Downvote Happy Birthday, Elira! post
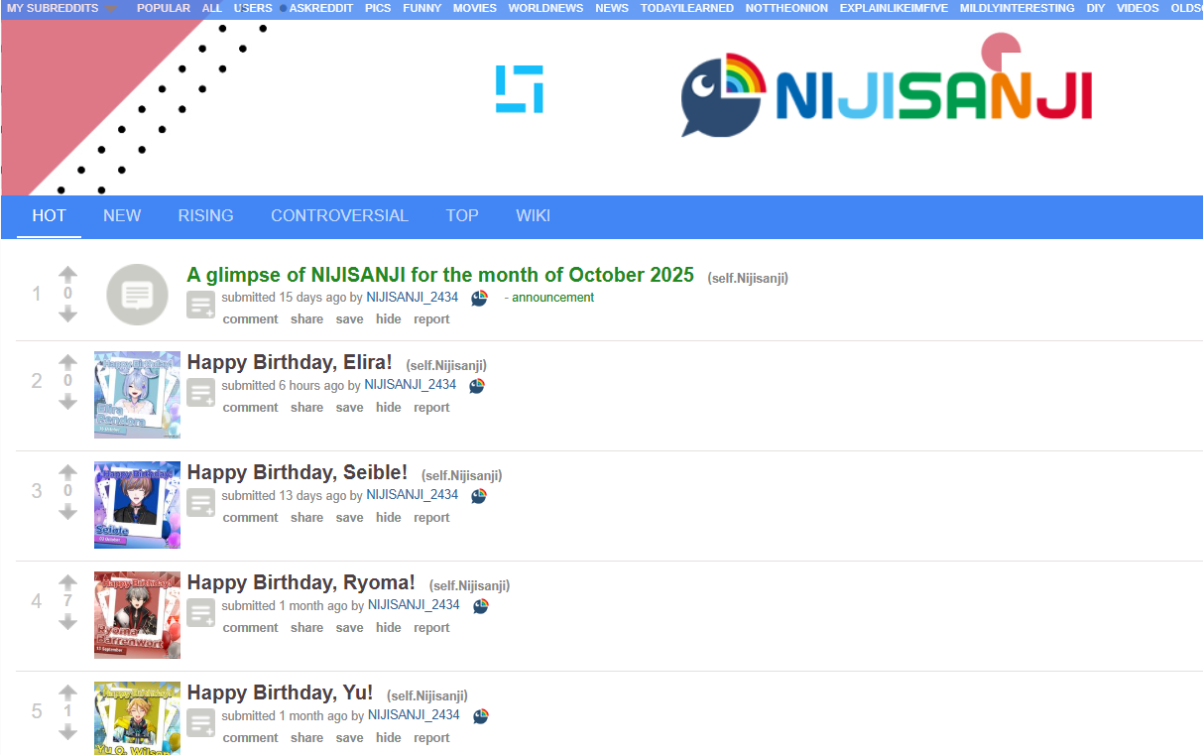The image size is (1203, 755). pos(67,402)
